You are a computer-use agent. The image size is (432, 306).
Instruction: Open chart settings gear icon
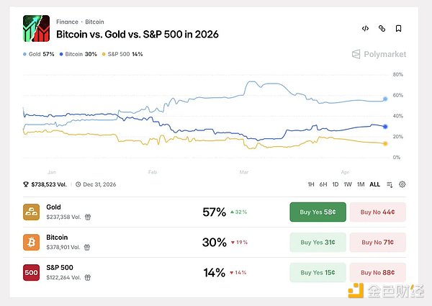[402, 184]
